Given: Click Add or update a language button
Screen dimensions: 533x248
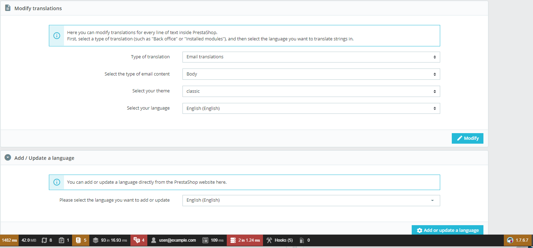Looking at the screenshot, I should click(x=448, y=230).
